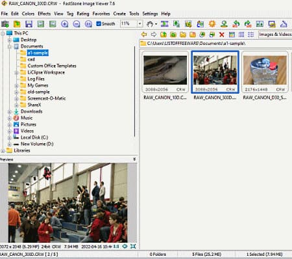This screenshot has width=292, height=259.
Task: Click the Rotate Right icon
Action: pos(248,23)
